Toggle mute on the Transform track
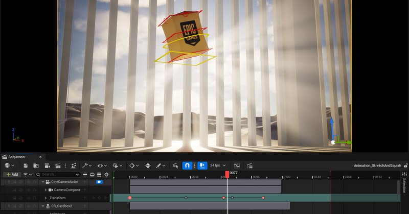 click(x=21, y=198)
